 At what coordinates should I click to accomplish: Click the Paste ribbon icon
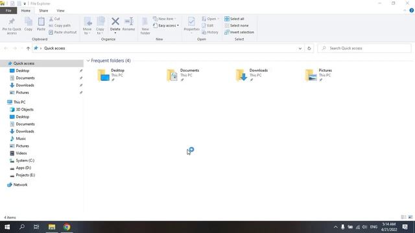click(41, 21)
